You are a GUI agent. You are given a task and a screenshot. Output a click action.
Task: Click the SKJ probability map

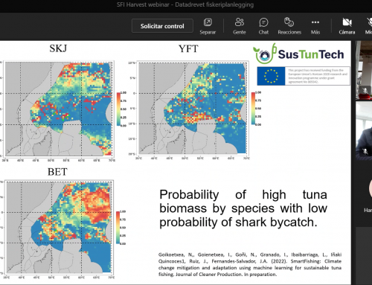(59, 109)
